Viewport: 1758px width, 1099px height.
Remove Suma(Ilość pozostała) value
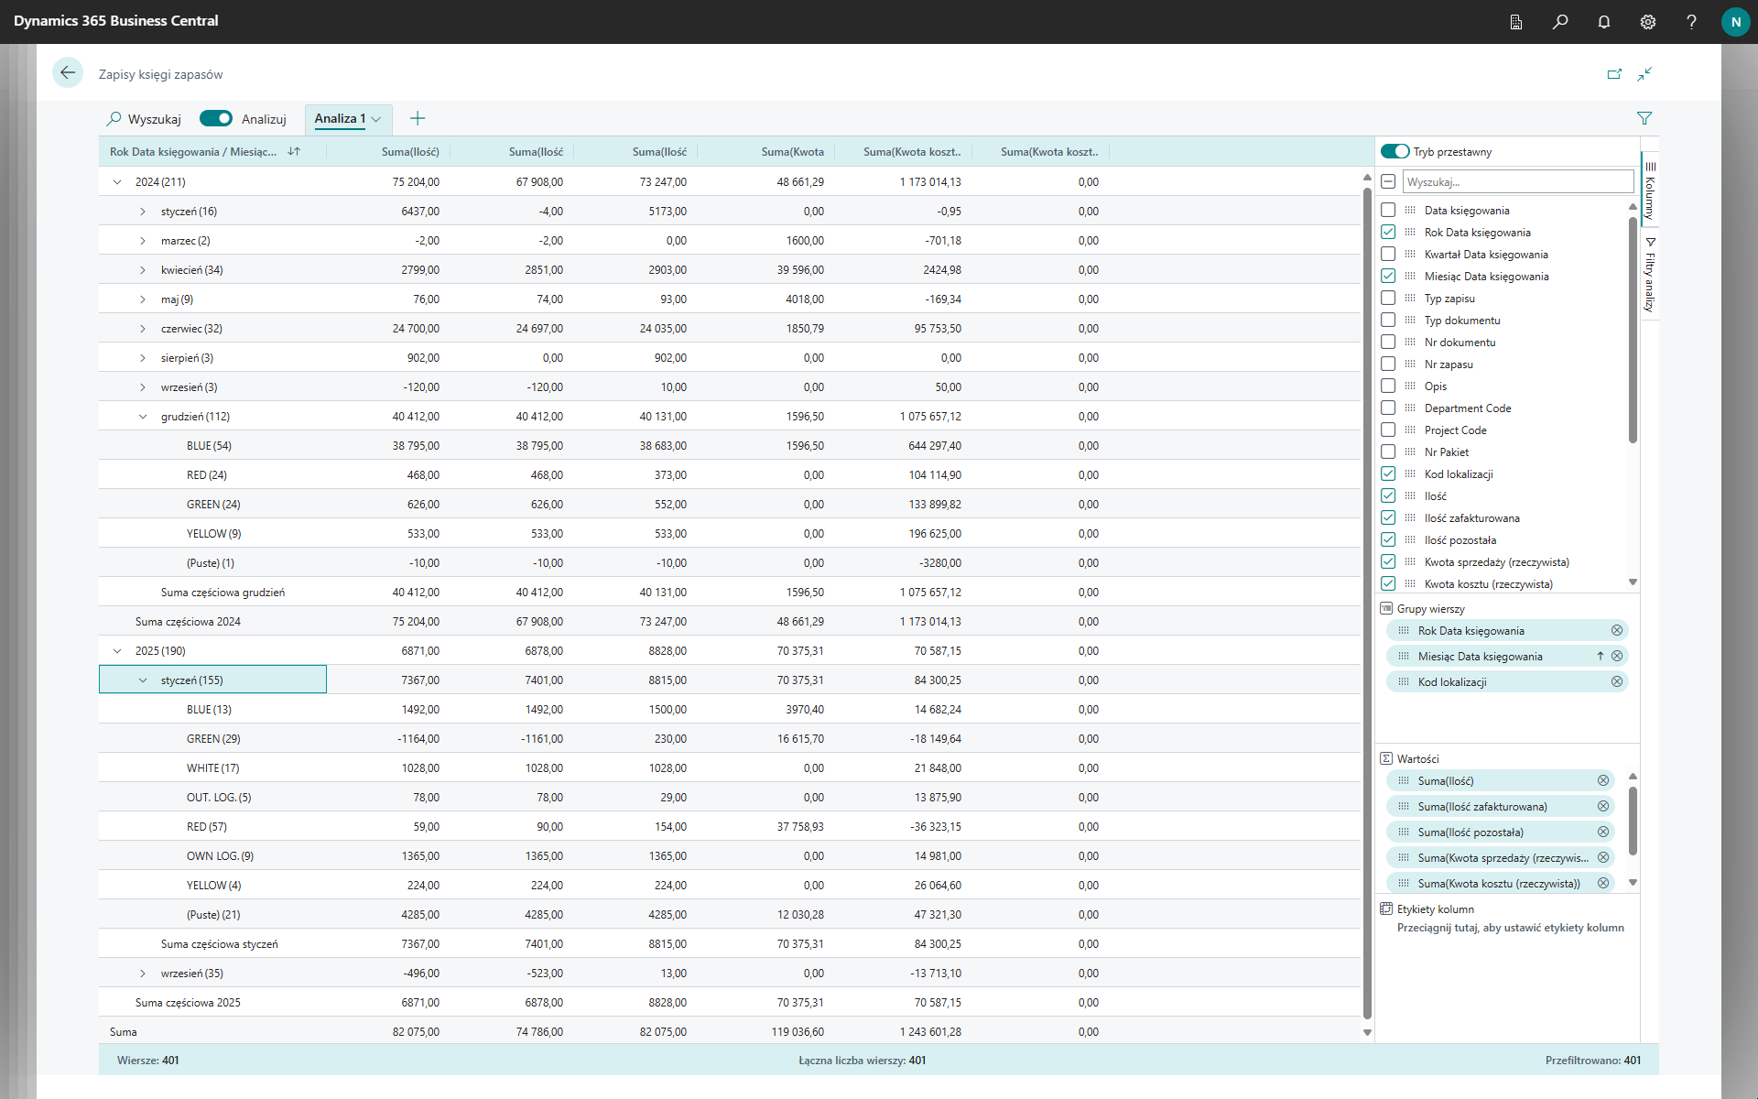(x=1603, y=832)
